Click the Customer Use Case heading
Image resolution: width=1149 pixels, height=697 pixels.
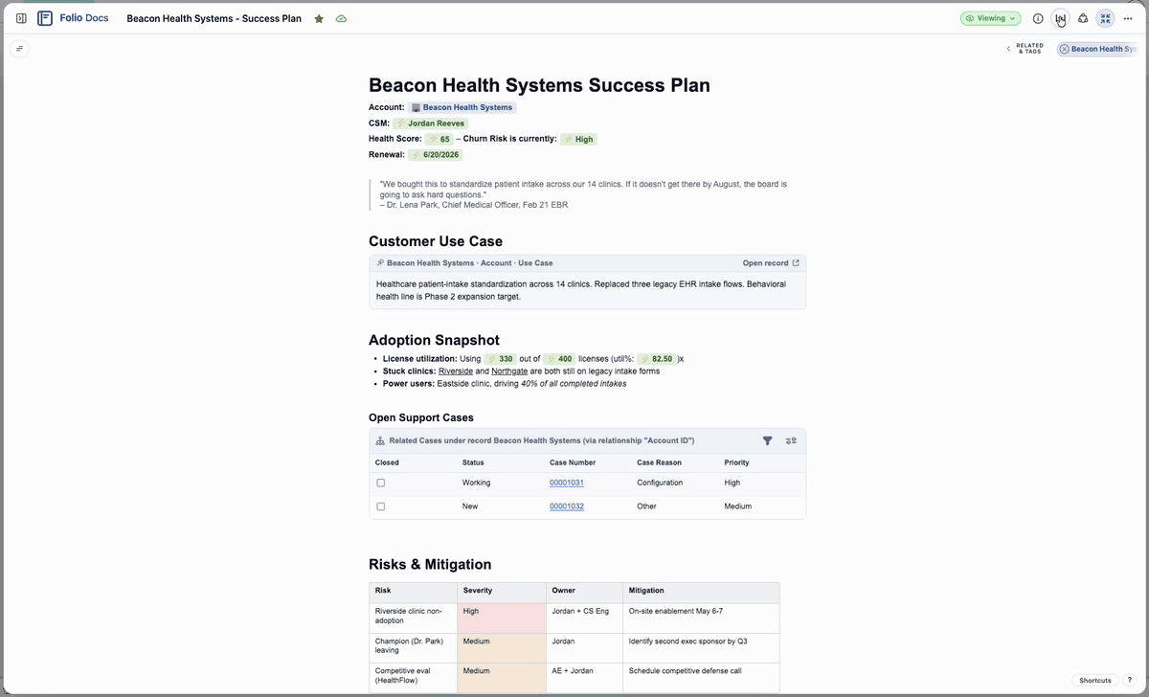point(436,241)
